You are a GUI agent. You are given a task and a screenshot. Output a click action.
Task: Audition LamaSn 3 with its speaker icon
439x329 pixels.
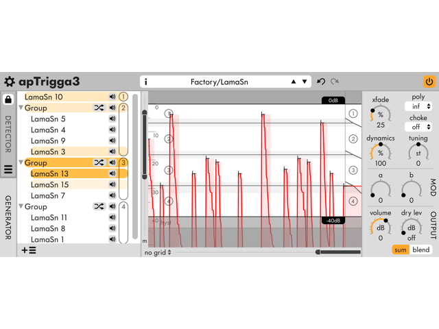coord(112,151)
